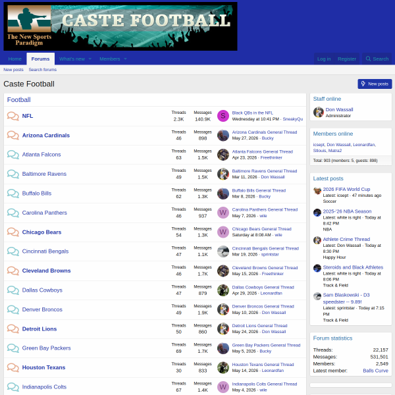This screenshot has width=395, height=395.
Task: Click the Baltimore Ravens forum bubble icon
Action: (13, 174)
